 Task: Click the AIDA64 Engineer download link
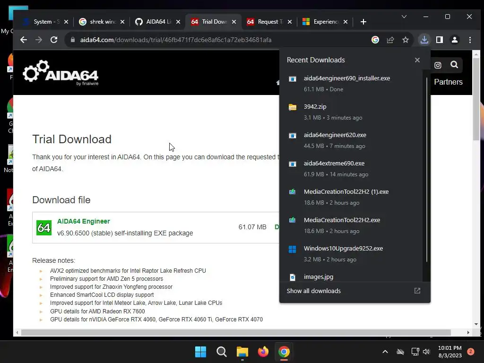(83, 221)
